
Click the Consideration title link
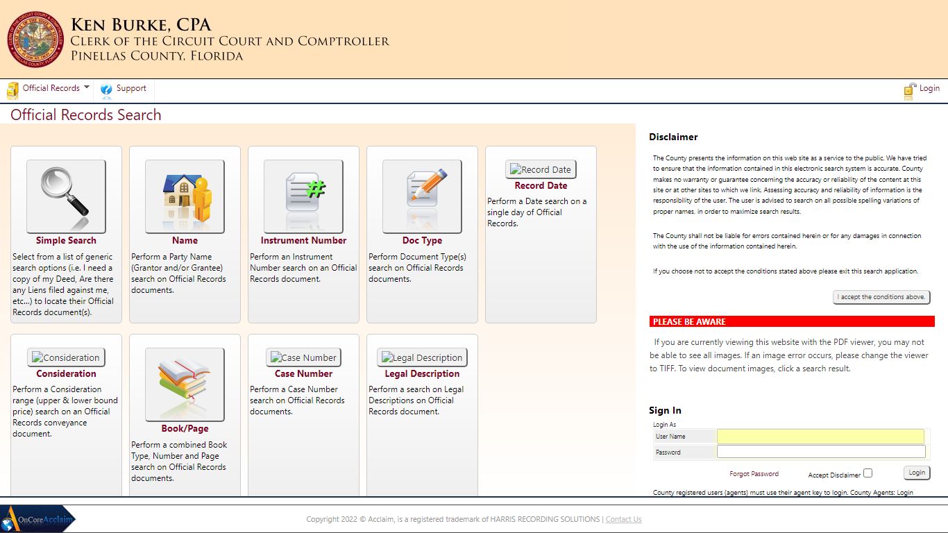pos(66,373)
